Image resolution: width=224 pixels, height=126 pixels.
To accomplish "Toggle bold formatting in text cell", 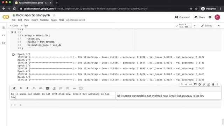I will pyautogui.click(x=21, y=88).
